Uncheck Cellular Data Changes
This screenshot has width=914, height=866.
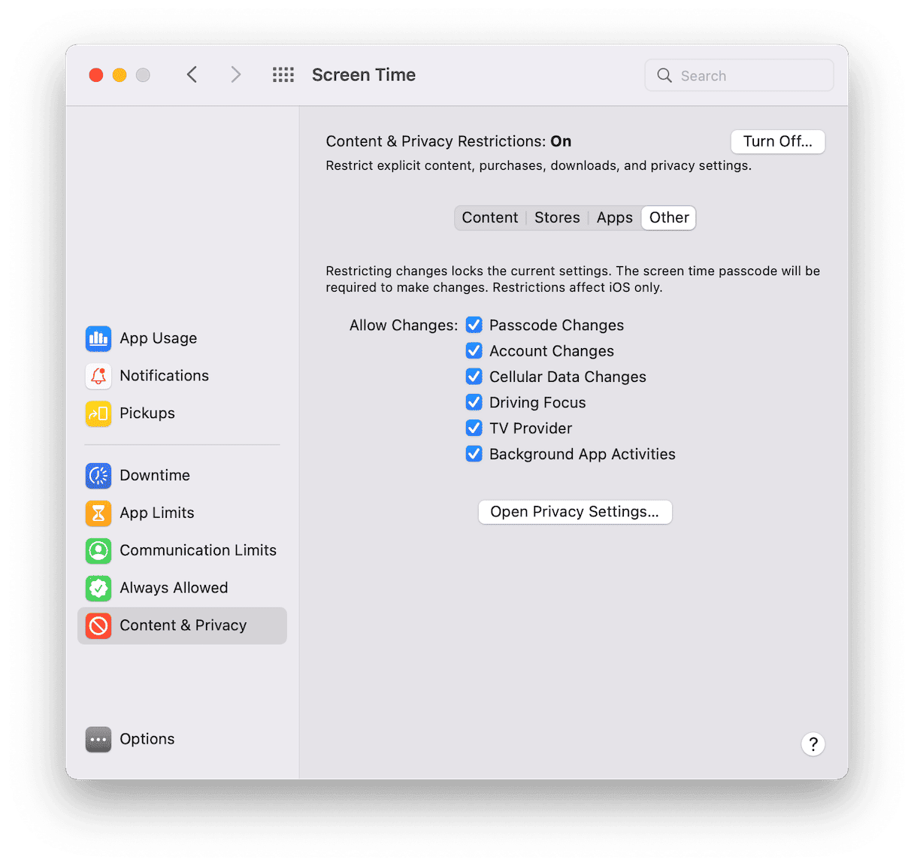click(474, 377)
